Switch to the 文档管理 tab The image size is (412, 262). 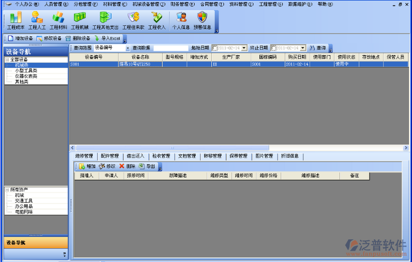[x=187, y=156]
